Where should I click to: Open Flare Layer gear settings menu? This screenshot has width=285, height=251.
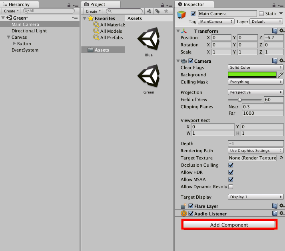(x=281, y=205)
